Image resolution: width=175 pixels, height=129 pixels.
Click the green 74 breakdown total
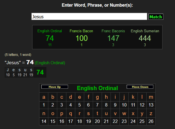click(40, 72)
